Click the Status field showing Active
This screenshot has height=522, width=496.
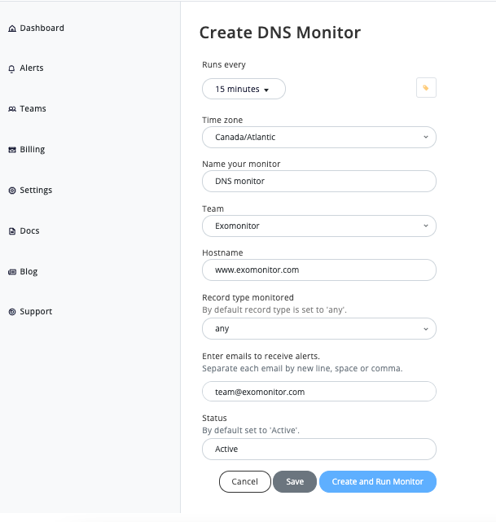[x=319, y=449]
